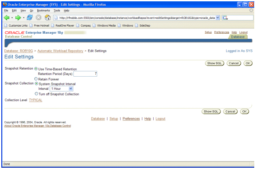Click the green Back arrow icon

point(7,18)
